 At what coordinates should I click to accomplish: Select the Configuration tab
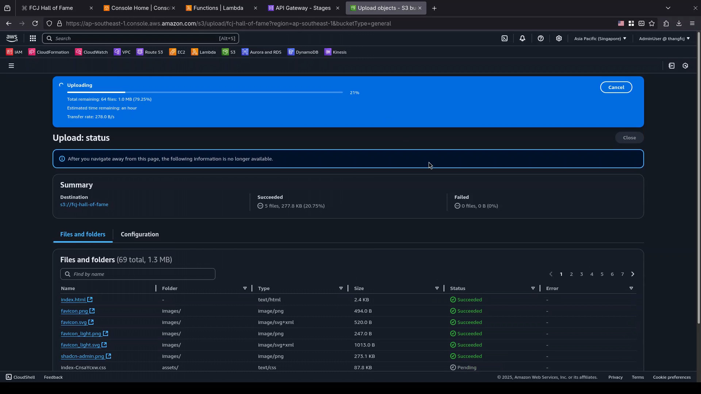pos(140,234)
